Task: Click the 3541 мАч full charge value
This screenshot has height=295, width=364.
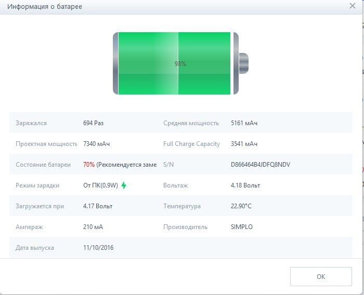Action: [244, 144]
